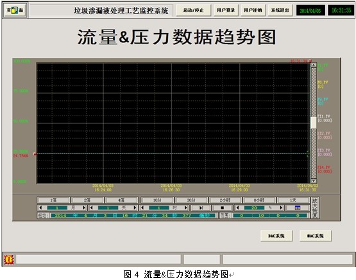Click the stop trend button

pyautogui.click(x=222, y=207)
